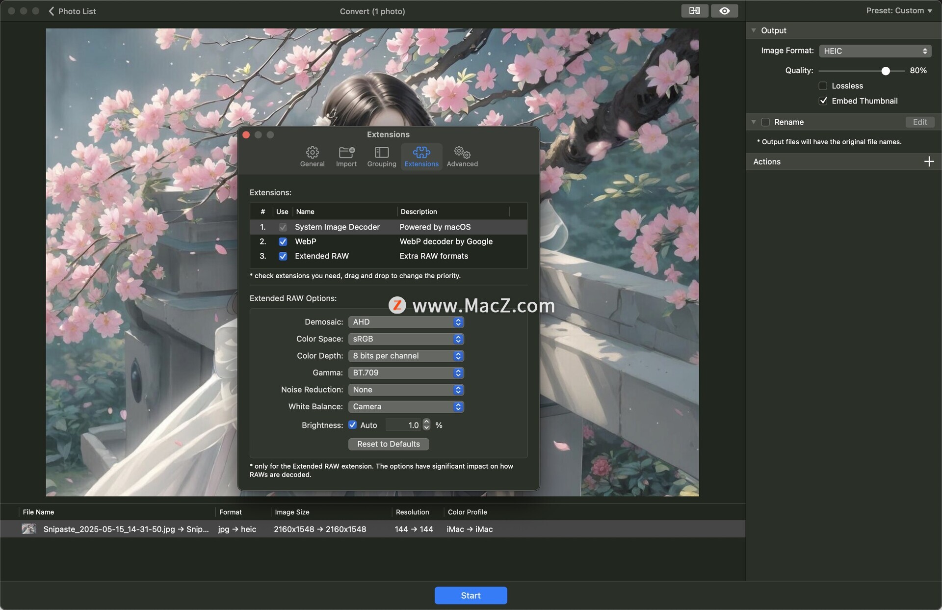Open the Demosaic AHD dropdown
The width and height of the screenshot is (942, 610).
406,322
